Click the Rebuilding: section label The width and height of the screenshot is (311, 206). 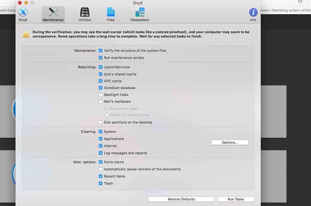pos(87,67)
